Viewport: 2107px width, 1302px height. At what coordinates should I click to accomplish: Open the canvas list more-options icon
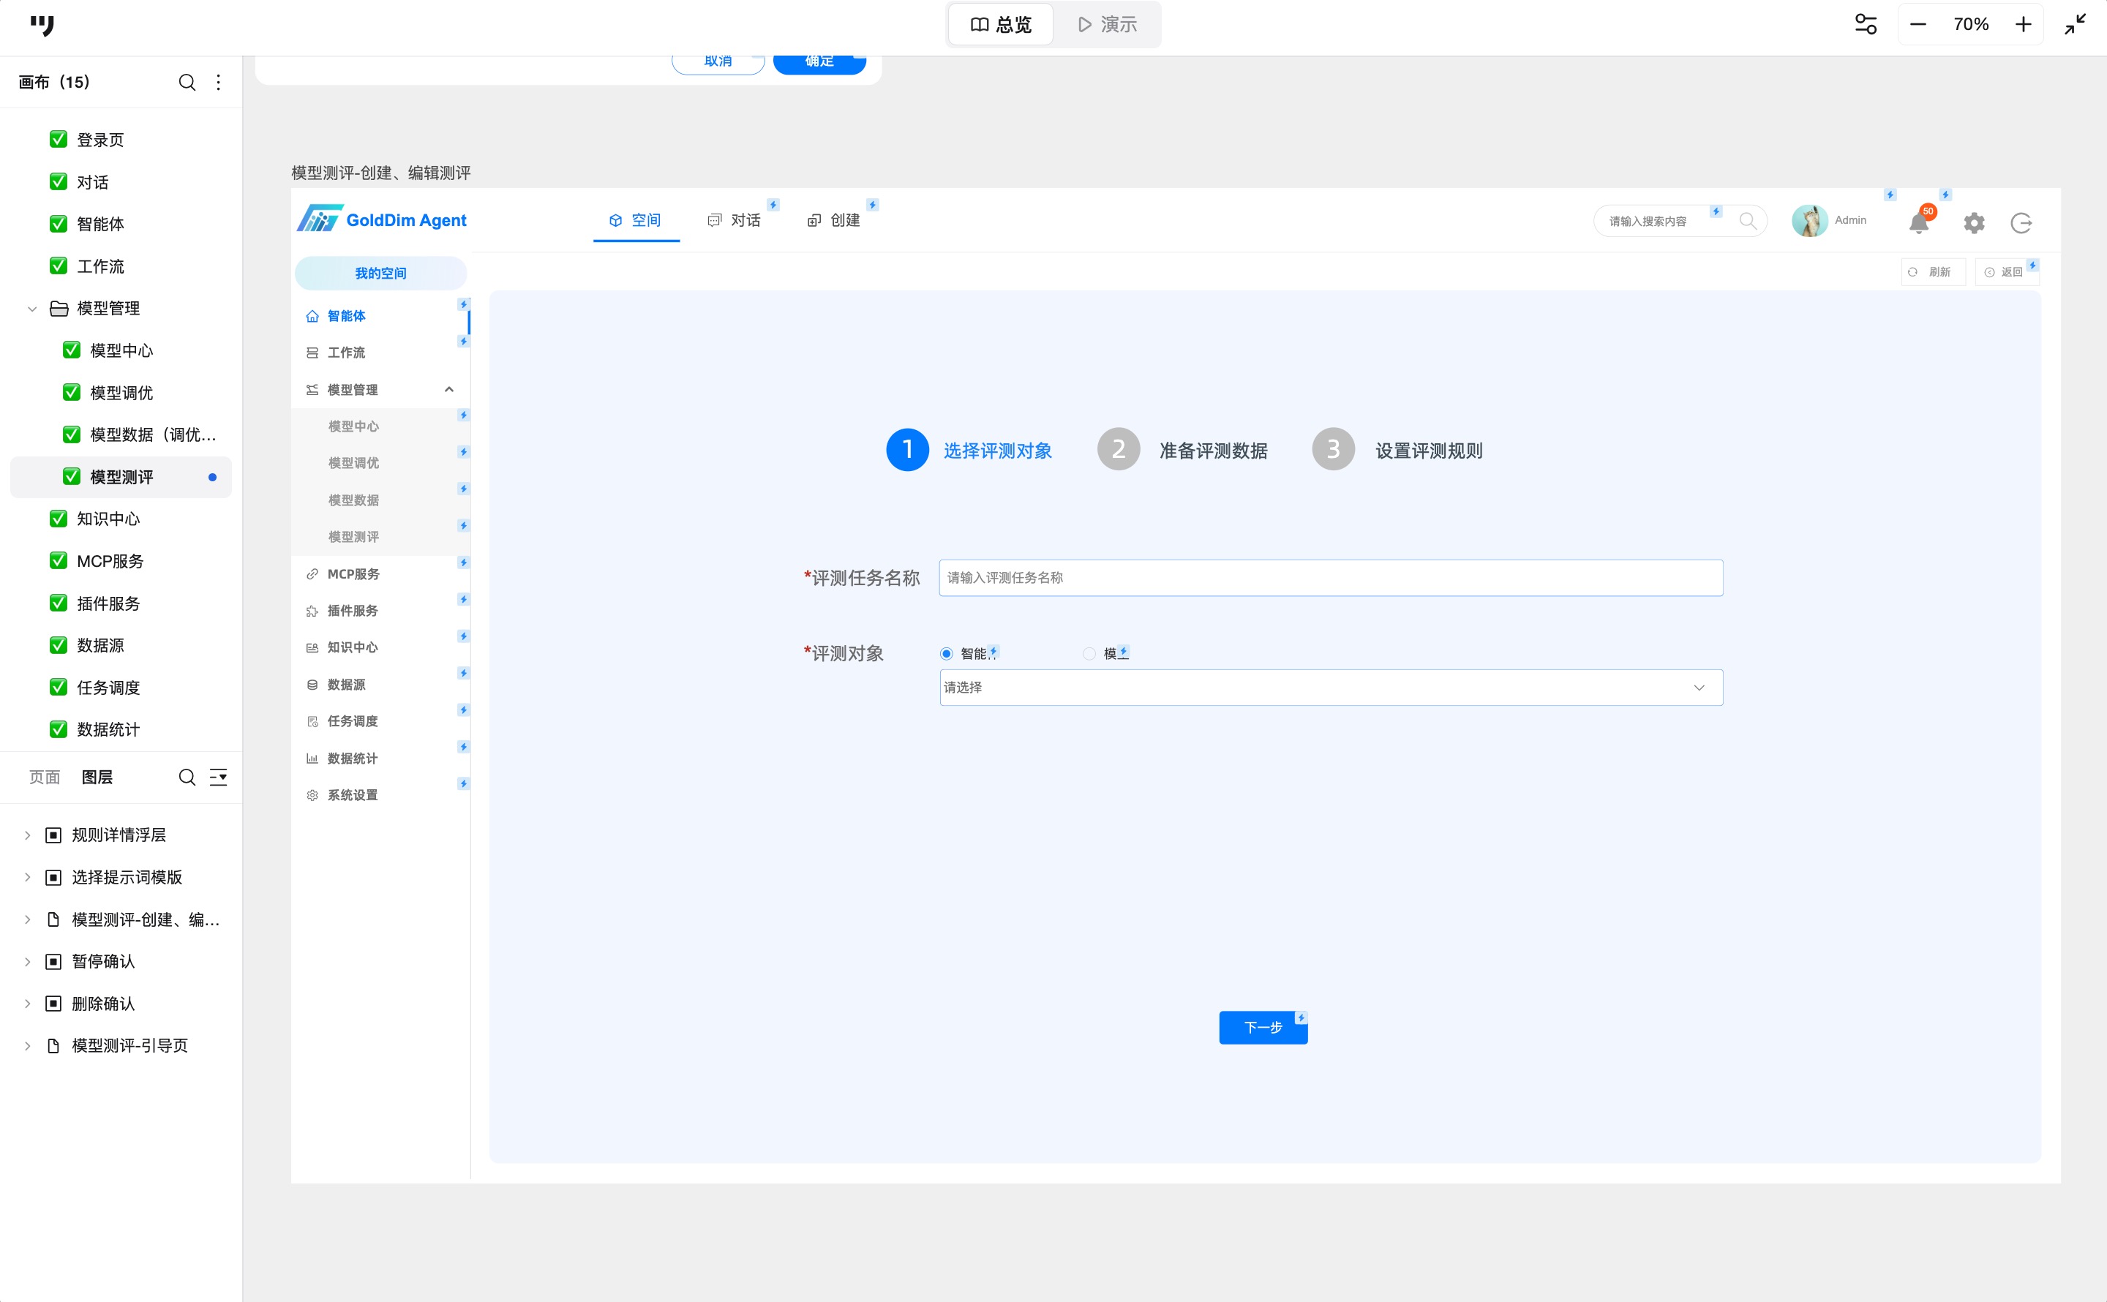[219, 83]
